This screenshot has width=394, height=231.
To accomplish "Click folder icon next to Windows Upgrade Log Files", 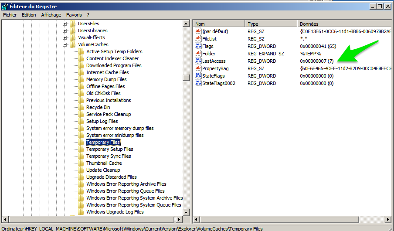I will coord(81,212).
